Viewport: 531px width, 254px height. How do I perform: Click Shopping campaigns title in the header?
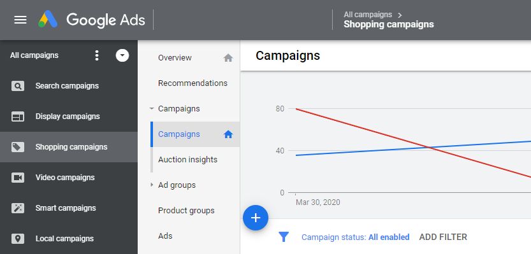389,25
